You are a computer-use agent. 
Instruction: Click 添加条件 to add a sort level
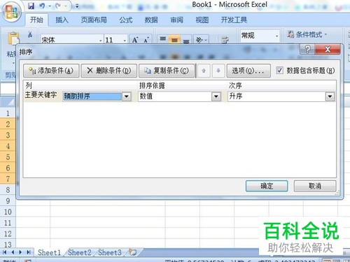51,71
